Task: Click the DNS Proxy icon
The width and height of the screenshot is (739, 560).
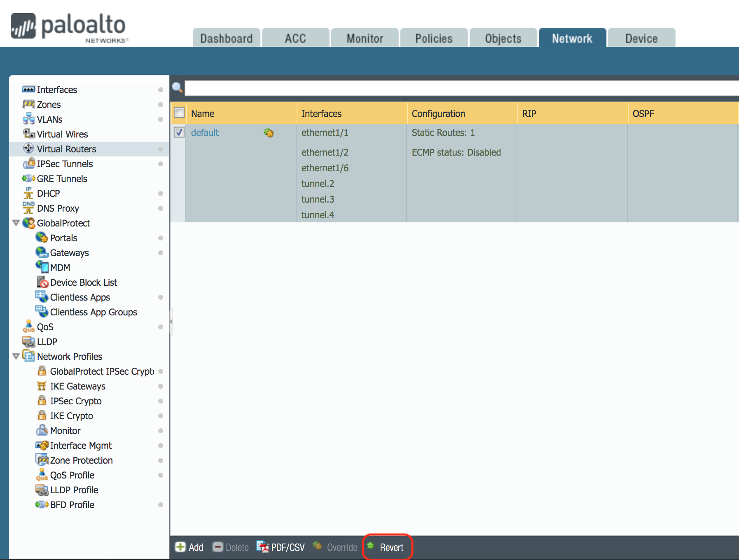Action: click(28, 208)
